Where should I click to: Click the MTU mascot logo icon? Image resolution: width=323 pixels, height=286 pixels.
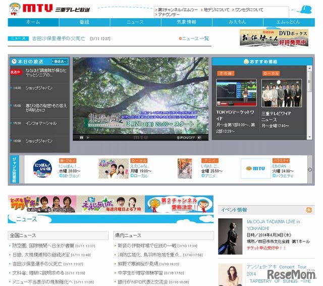(15, 9)
